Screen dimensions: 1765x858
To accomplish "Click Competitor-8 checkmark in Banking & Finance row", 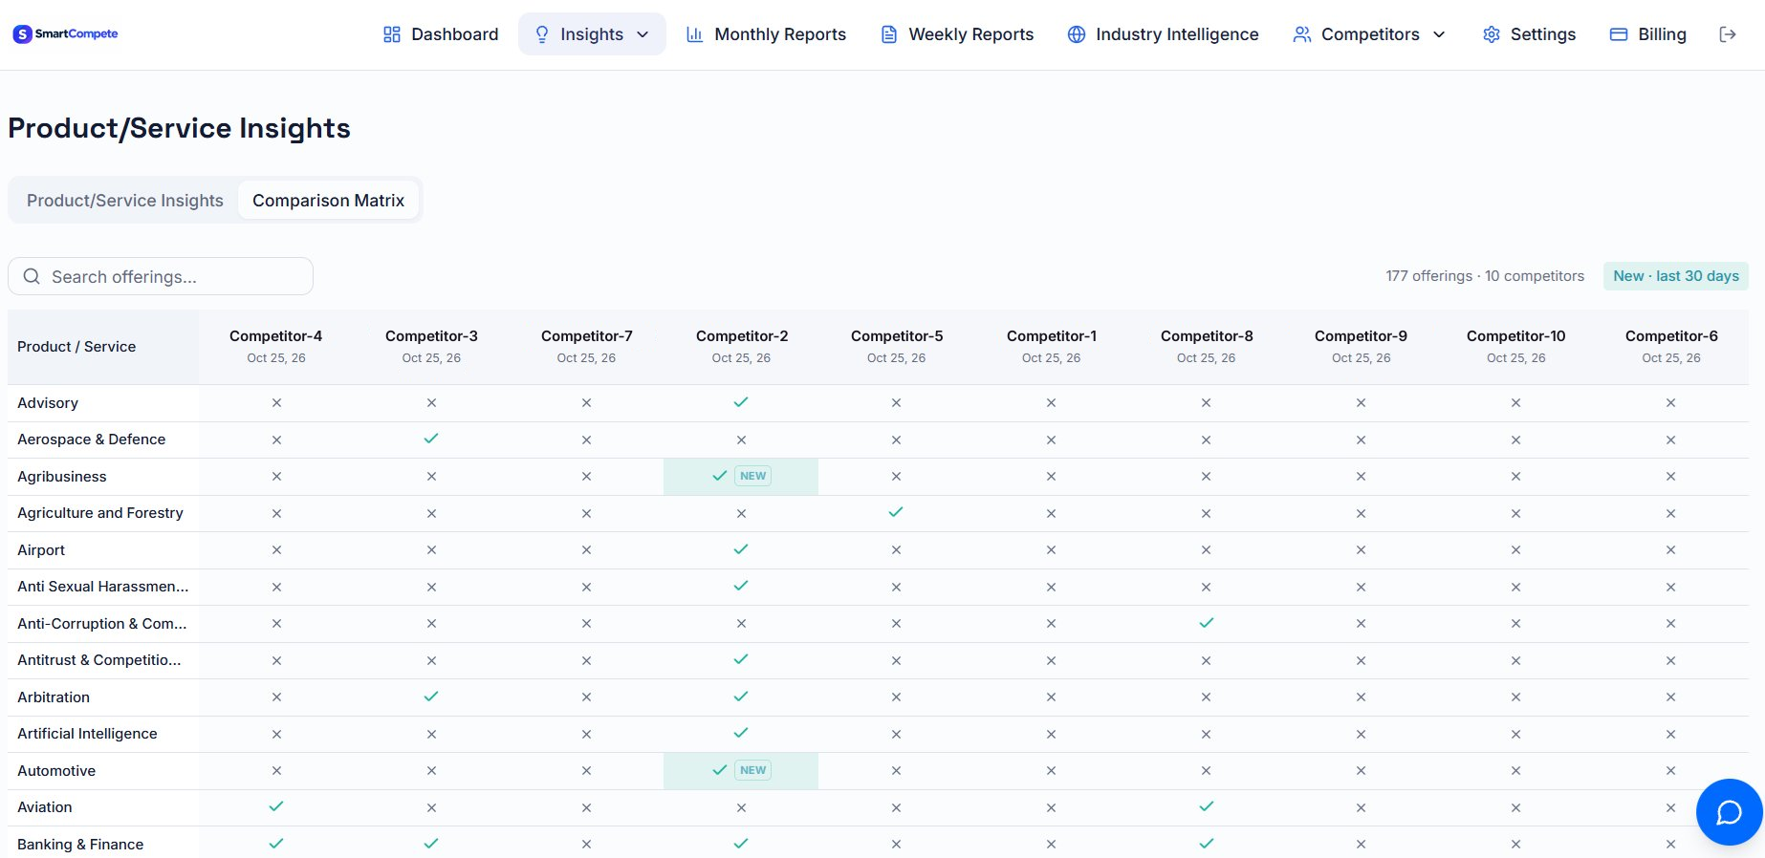I will 1207,844.
